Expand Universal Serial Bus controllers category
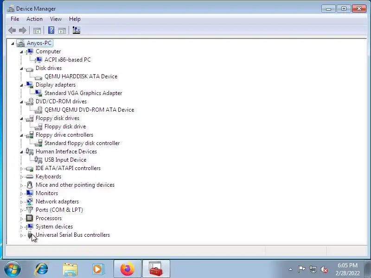 (21, 235)
